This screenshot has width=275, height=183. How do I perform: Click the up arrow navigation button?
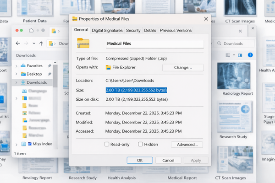point(41,43)
